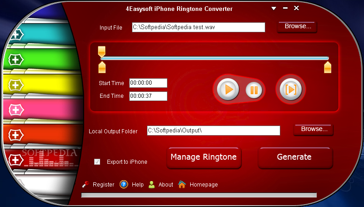This screenshot has height=207, width=364.
Task: Click on the blue audio timeline track
Action: pos(215,58)
